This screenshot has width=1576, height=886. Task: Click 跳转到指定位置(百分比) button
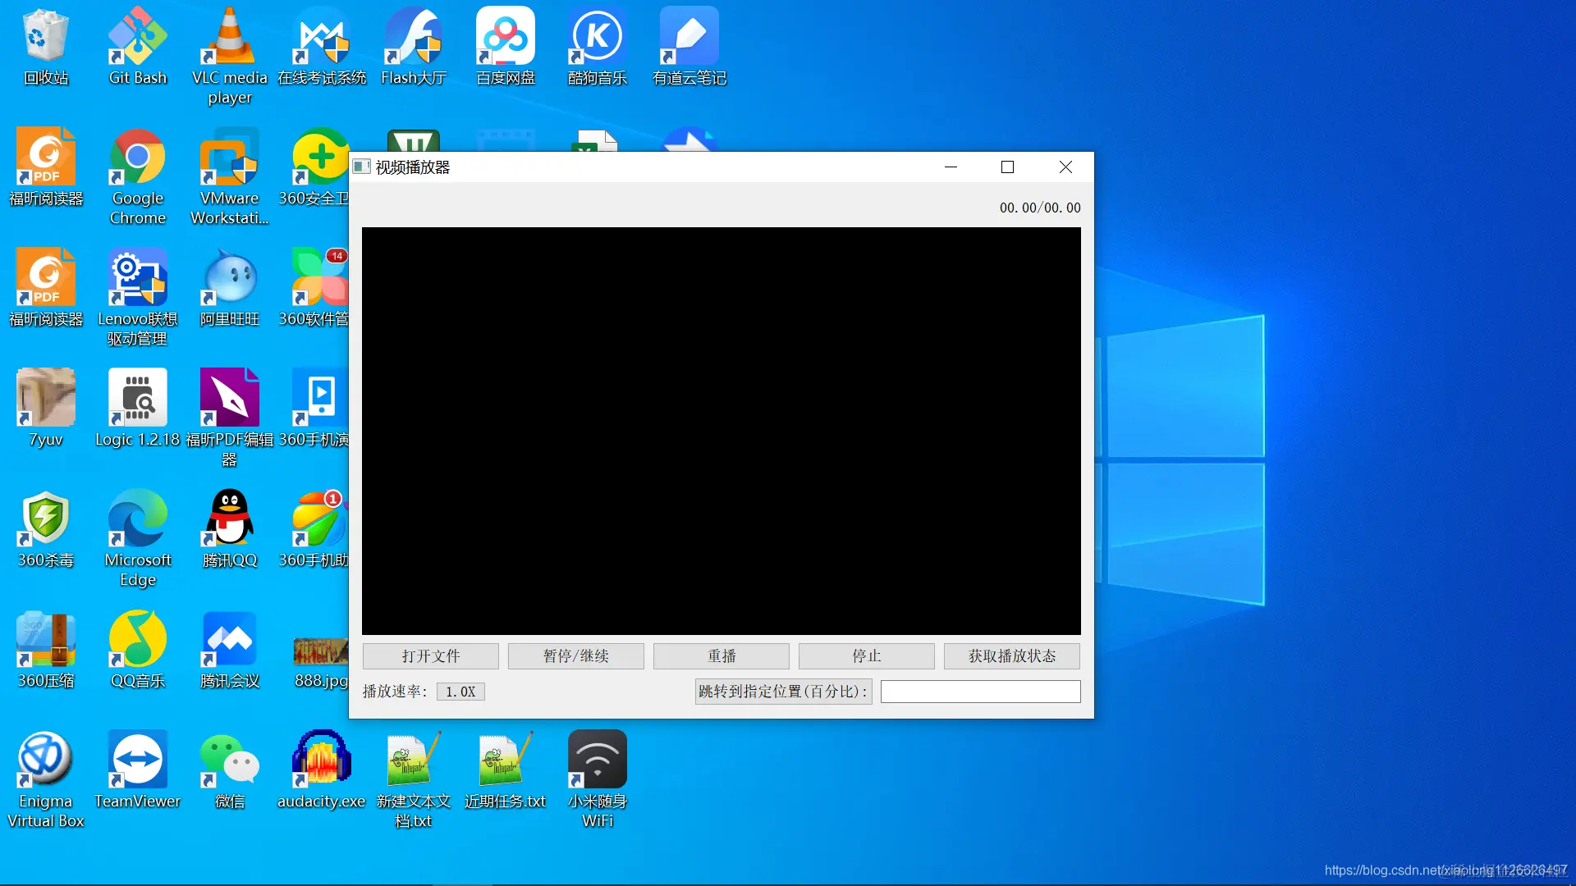coord(783,692)
